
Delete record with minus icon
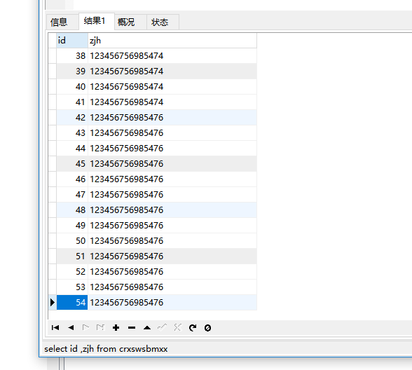point(132,328)
